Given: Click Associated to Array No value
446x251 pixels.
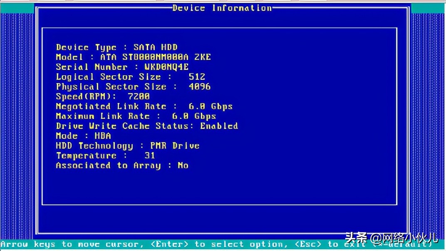Looking at the screenshot, I should 183,165.
